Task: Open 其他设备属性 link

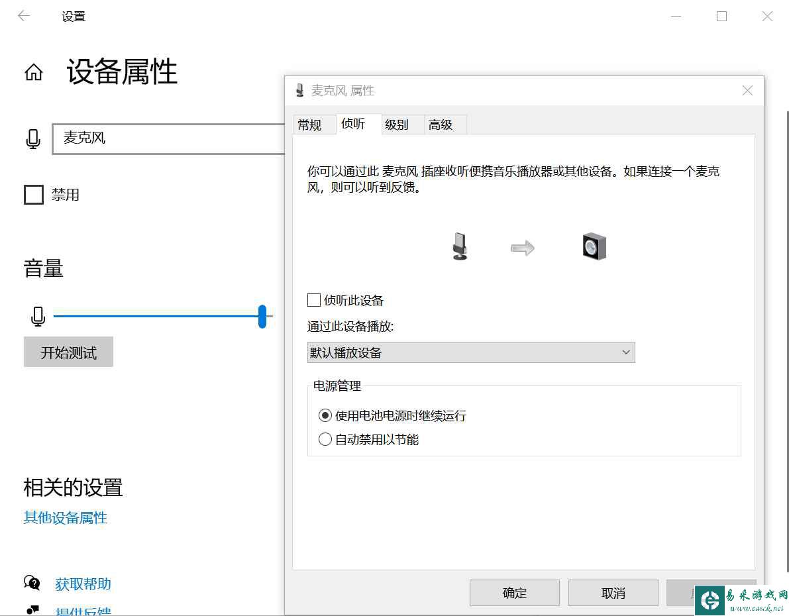Action: [66, 517]
